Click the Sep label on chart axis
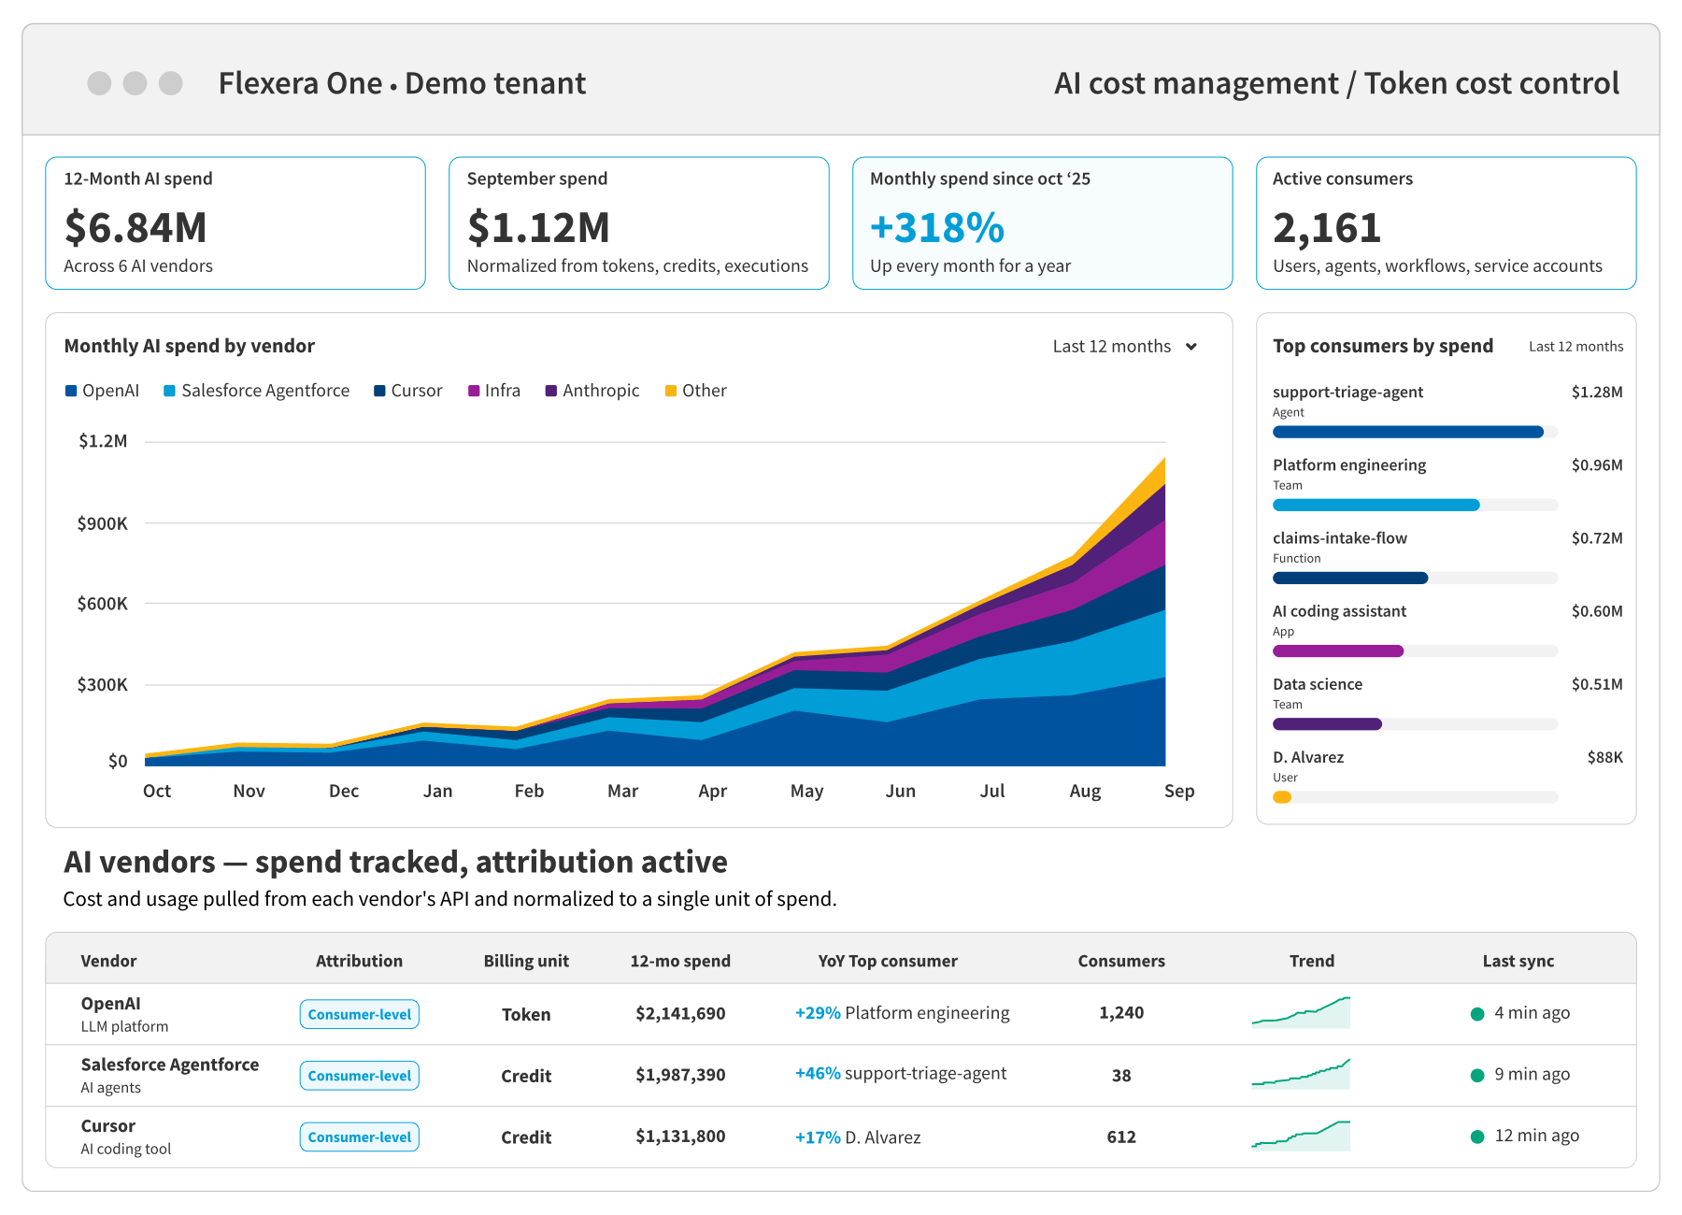Screen dimensions: 1682x1215 tap(1179, 791)
